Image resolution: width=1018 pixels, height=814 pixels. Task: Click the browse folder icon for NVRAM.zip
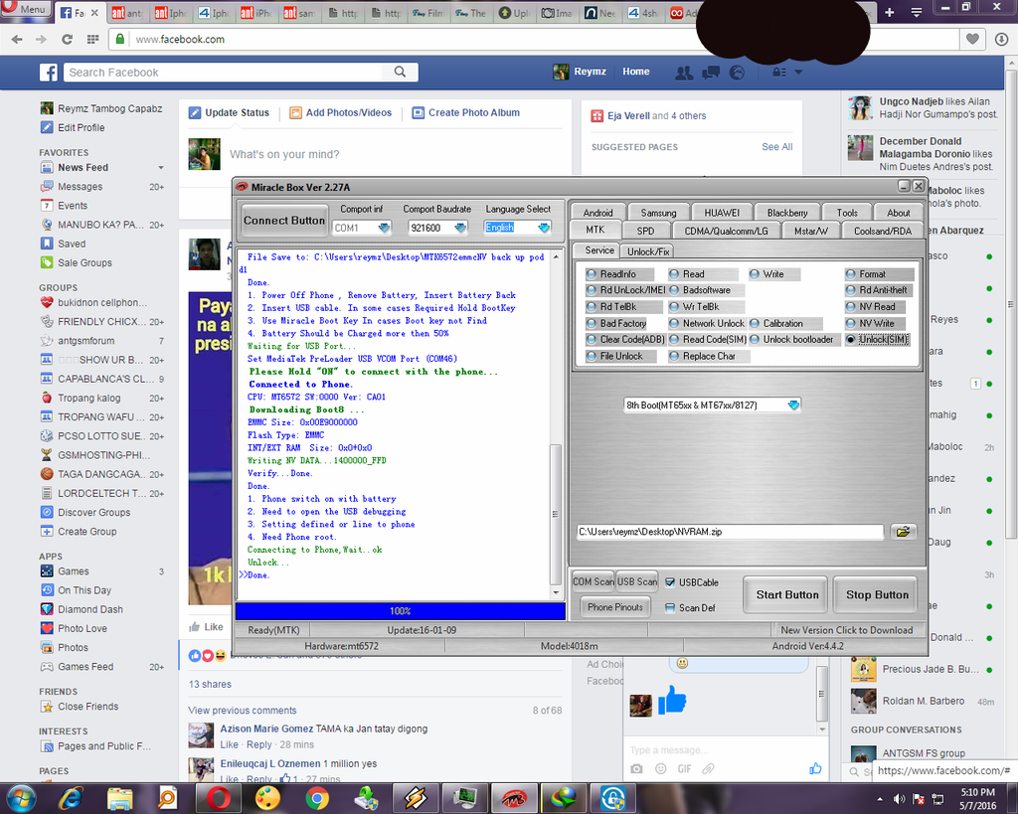coord(903,532)
